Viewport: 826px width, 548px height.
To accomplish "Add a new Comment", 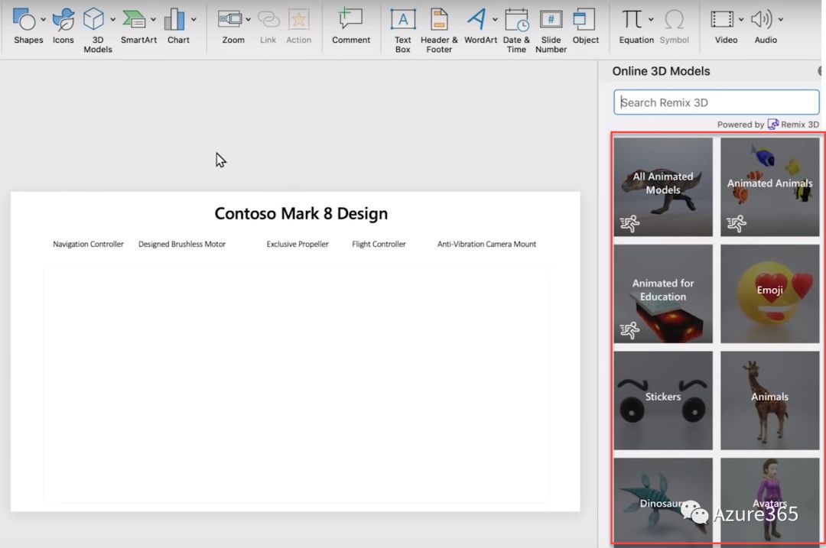I will (x=351, y=25).
